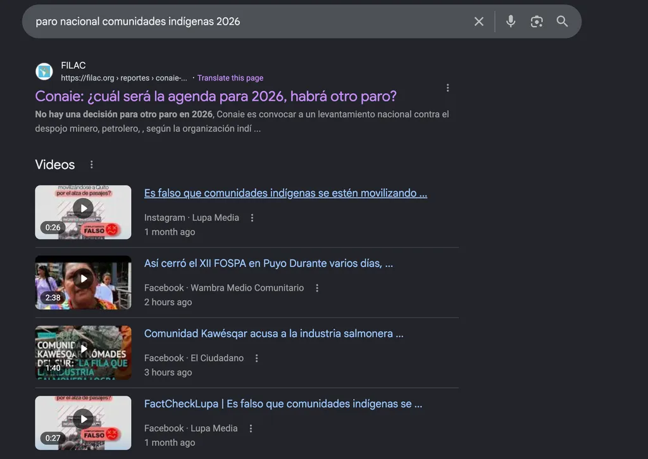
Task: Open options for El Ciudadano video
Action: (257, 358)
